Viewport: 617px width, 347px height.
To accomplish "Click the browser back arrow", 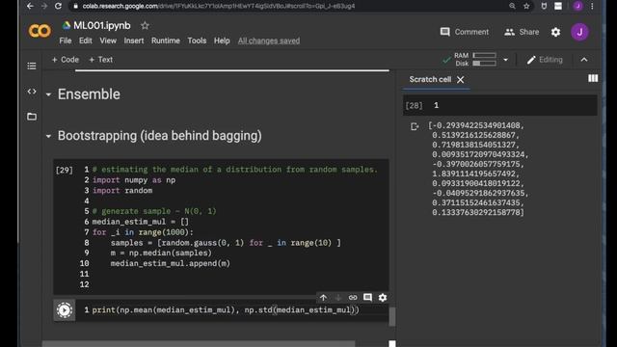I will point(30,6).
